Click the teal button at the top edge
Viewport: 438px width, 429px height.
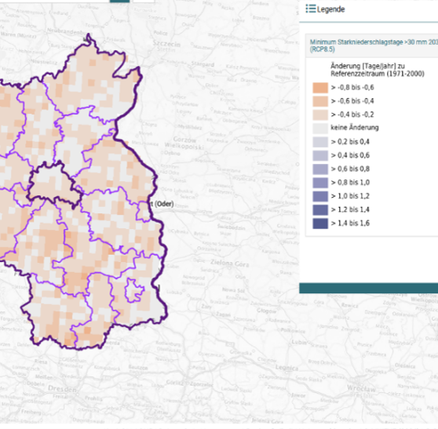(x=119, y=1)
